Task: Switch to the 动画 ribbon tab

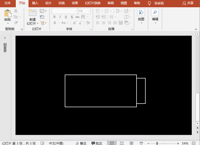Action: (75, 3)
